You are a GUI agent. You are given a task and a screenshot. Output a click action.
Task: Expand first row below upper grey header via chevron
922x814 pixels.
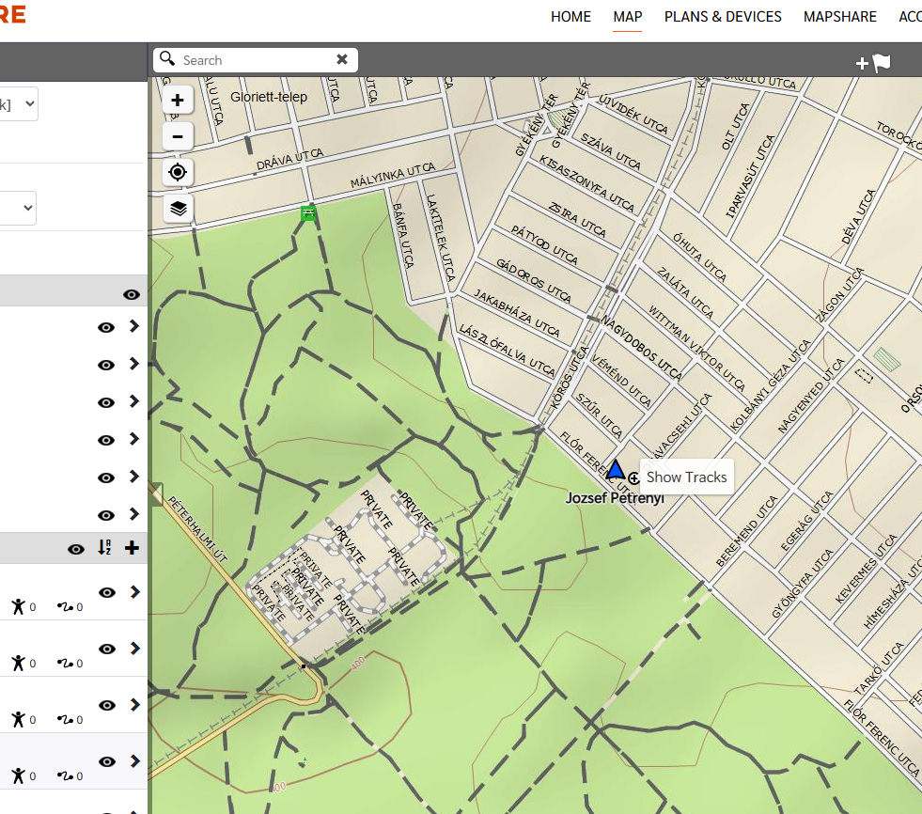click(x=134, y=326)
